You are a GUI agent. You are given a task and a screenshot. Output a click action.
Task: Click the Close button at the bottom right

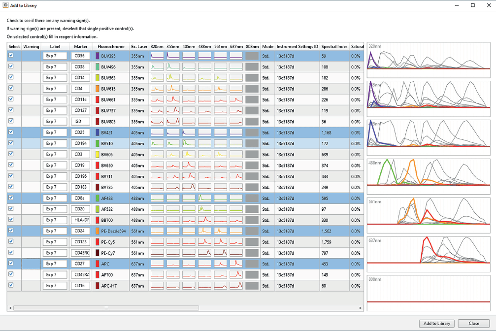point(474,324)
